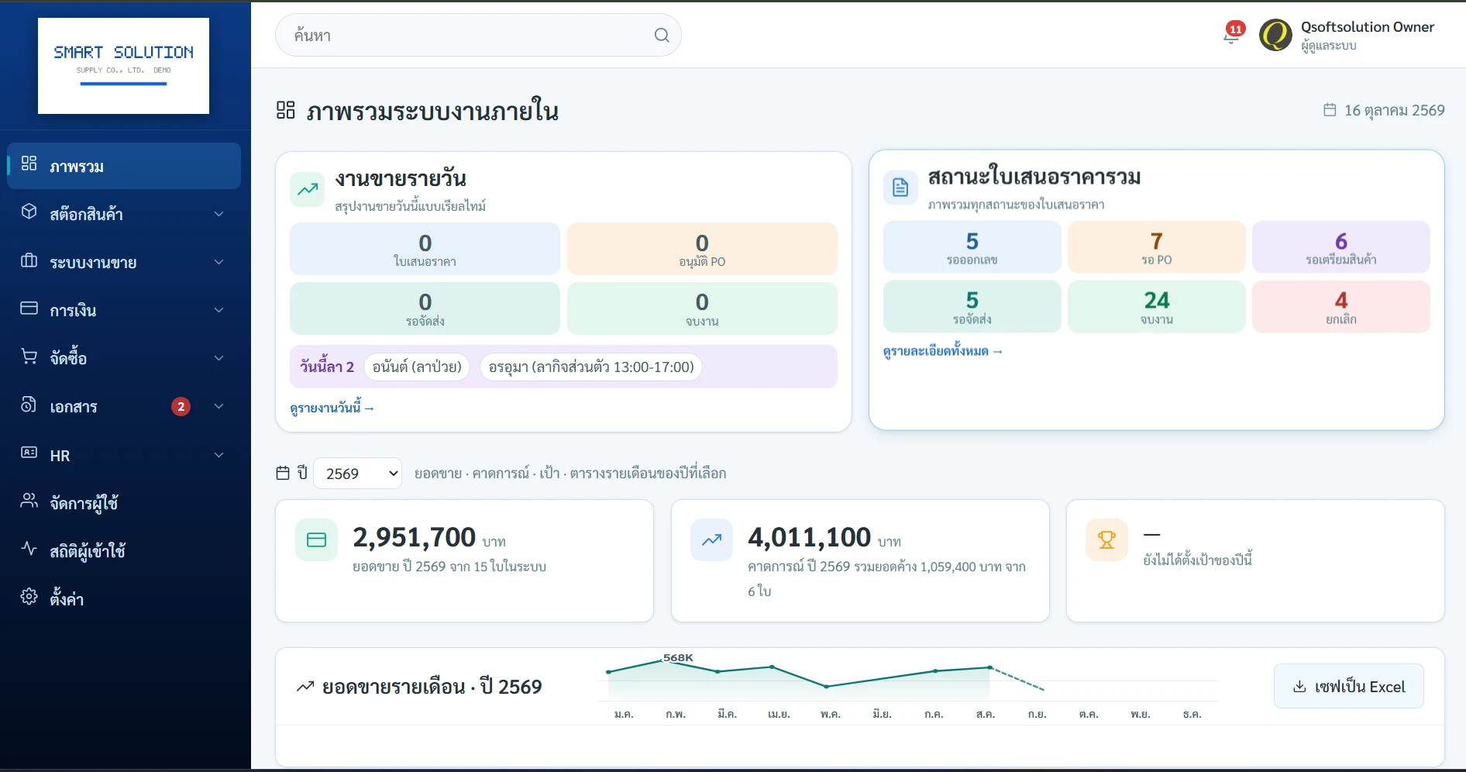
Task: Expand the จัดซื้อ menu chevron
Action: point(219,358)
